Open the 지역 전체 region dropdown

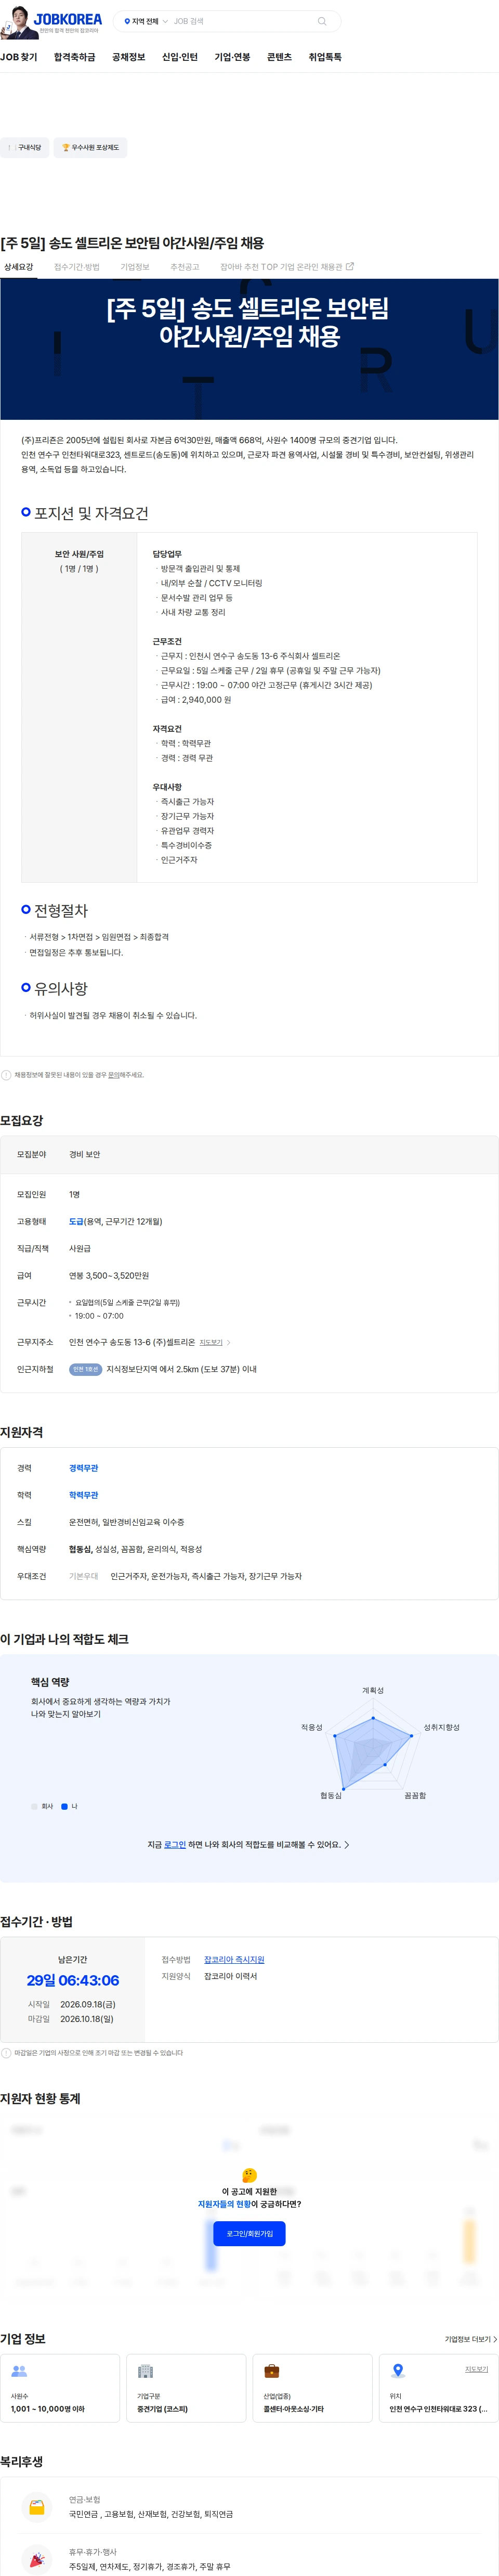(146, 21)
